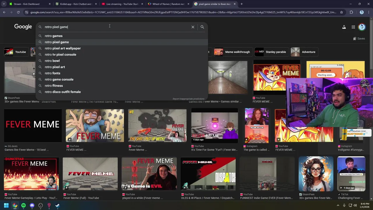Choose 'retro tv pixel console' suggestion
Viewport: 373px width, 210px height.
point(122,55)
